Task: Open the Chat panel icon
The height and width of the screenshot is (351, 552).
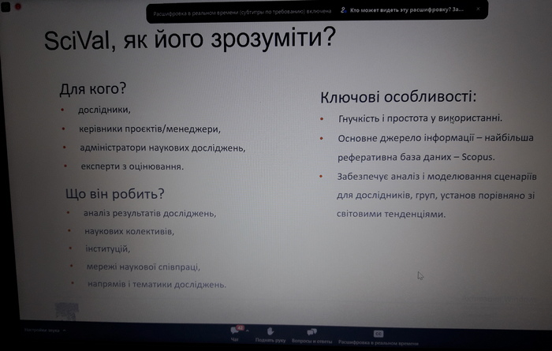Action: point(234,330)
